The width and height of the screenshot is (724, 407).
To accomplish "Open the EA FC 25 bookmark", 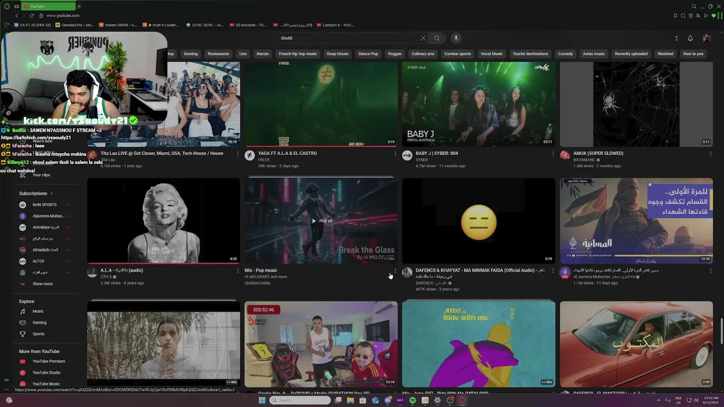I will [x=32, y=25].
